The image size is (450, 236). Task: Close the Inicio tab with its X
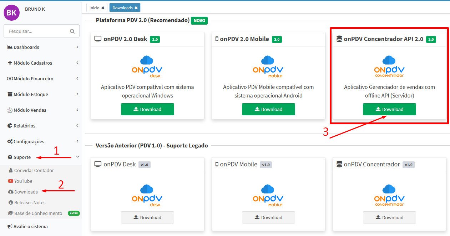[103, 7]
